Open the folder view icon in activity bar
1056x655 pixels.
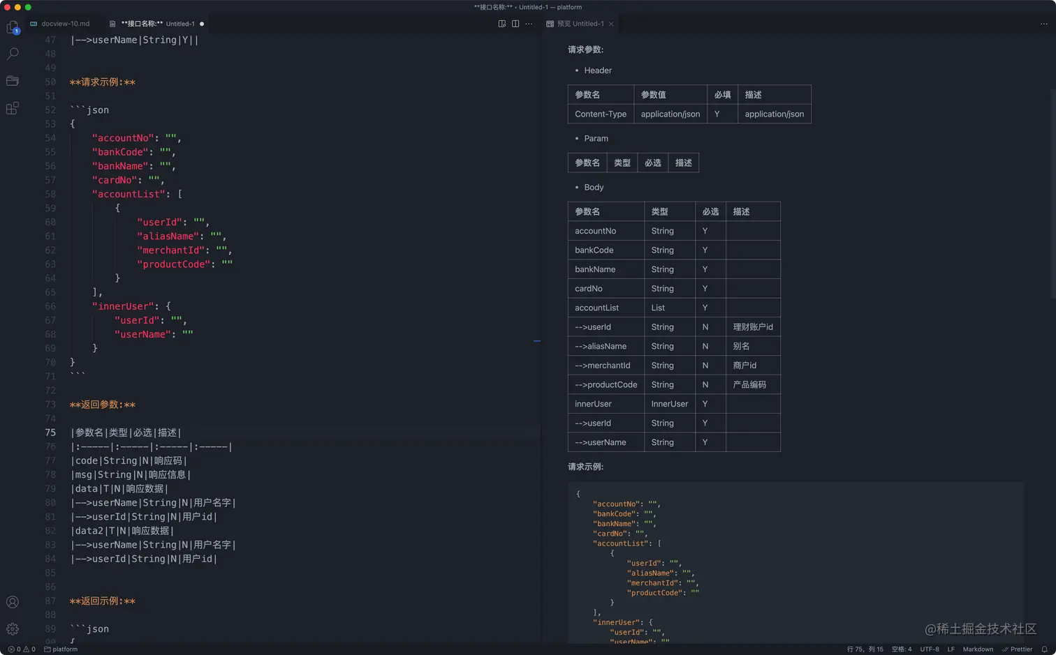[x=13, y=81]
